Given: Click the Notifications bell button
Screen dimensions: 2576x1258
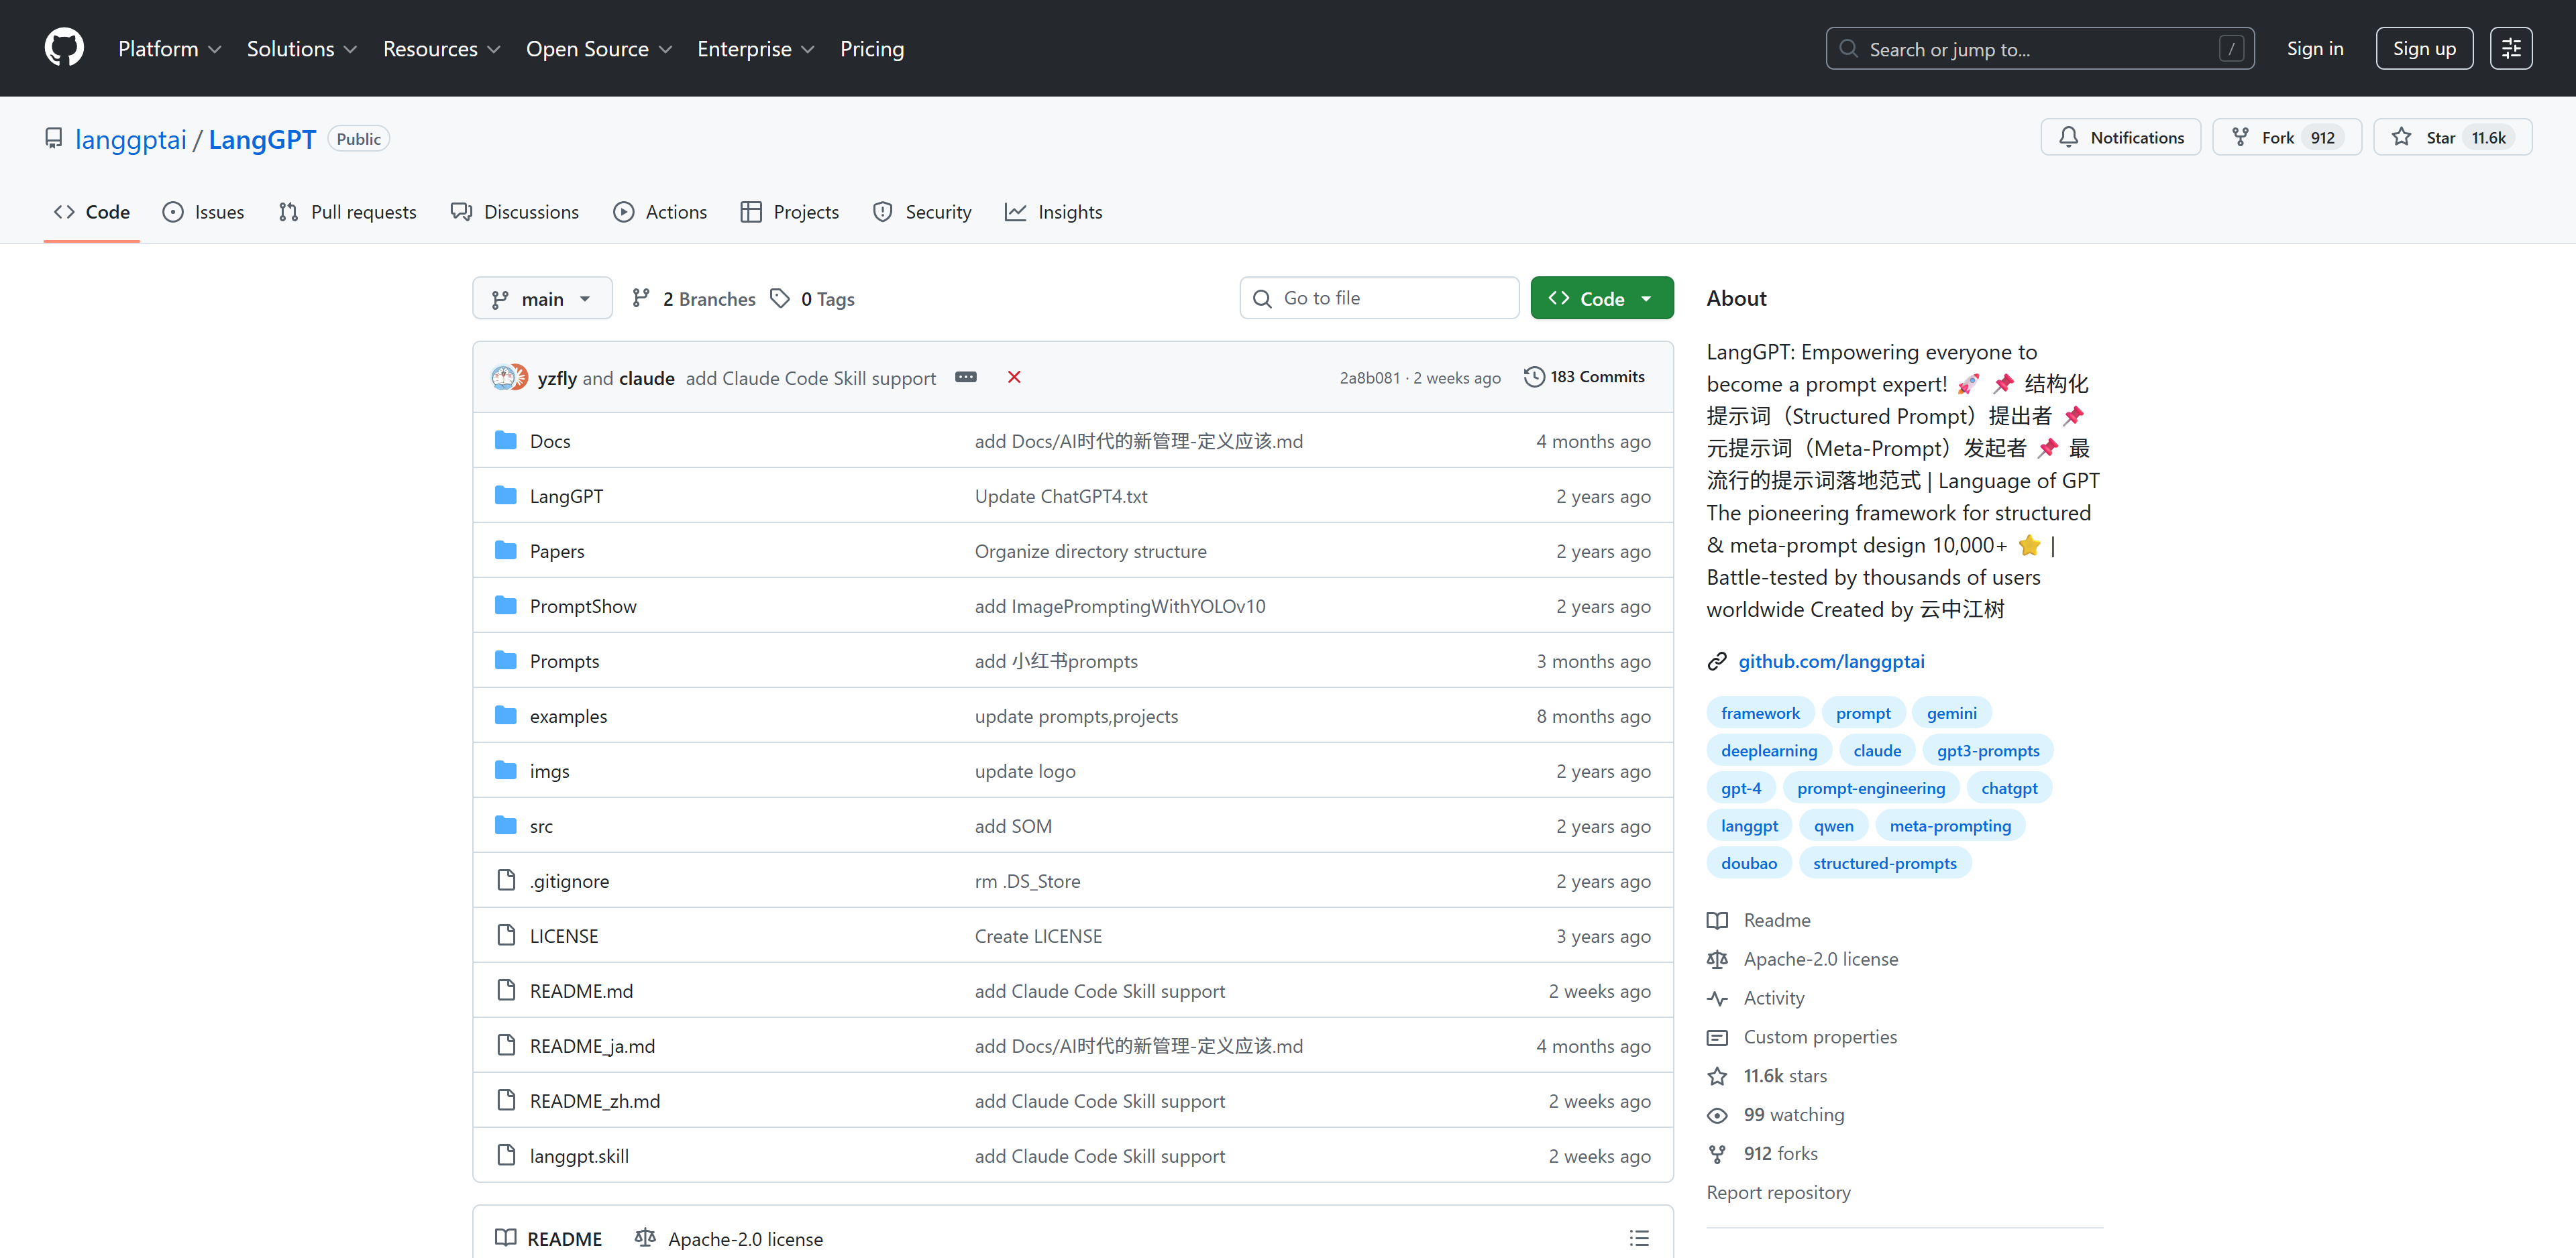Looking at the screenshot, I should [x=2120, y=137].
